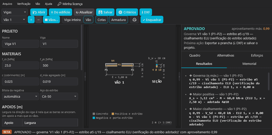Click the N4 bar label in drawing
This screenshot has height=135, width=272.
113,61
